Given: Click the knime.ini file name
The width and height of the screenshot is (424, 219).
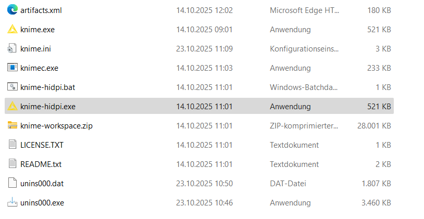Looking at the screenshot, I should pos(35,48).
